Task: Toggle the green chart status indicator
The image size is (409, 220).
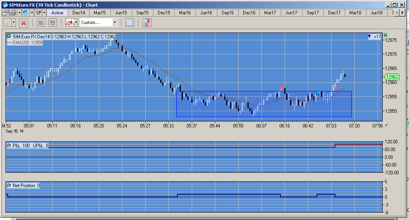Action: pyautogui.click(x=9, y=36)
